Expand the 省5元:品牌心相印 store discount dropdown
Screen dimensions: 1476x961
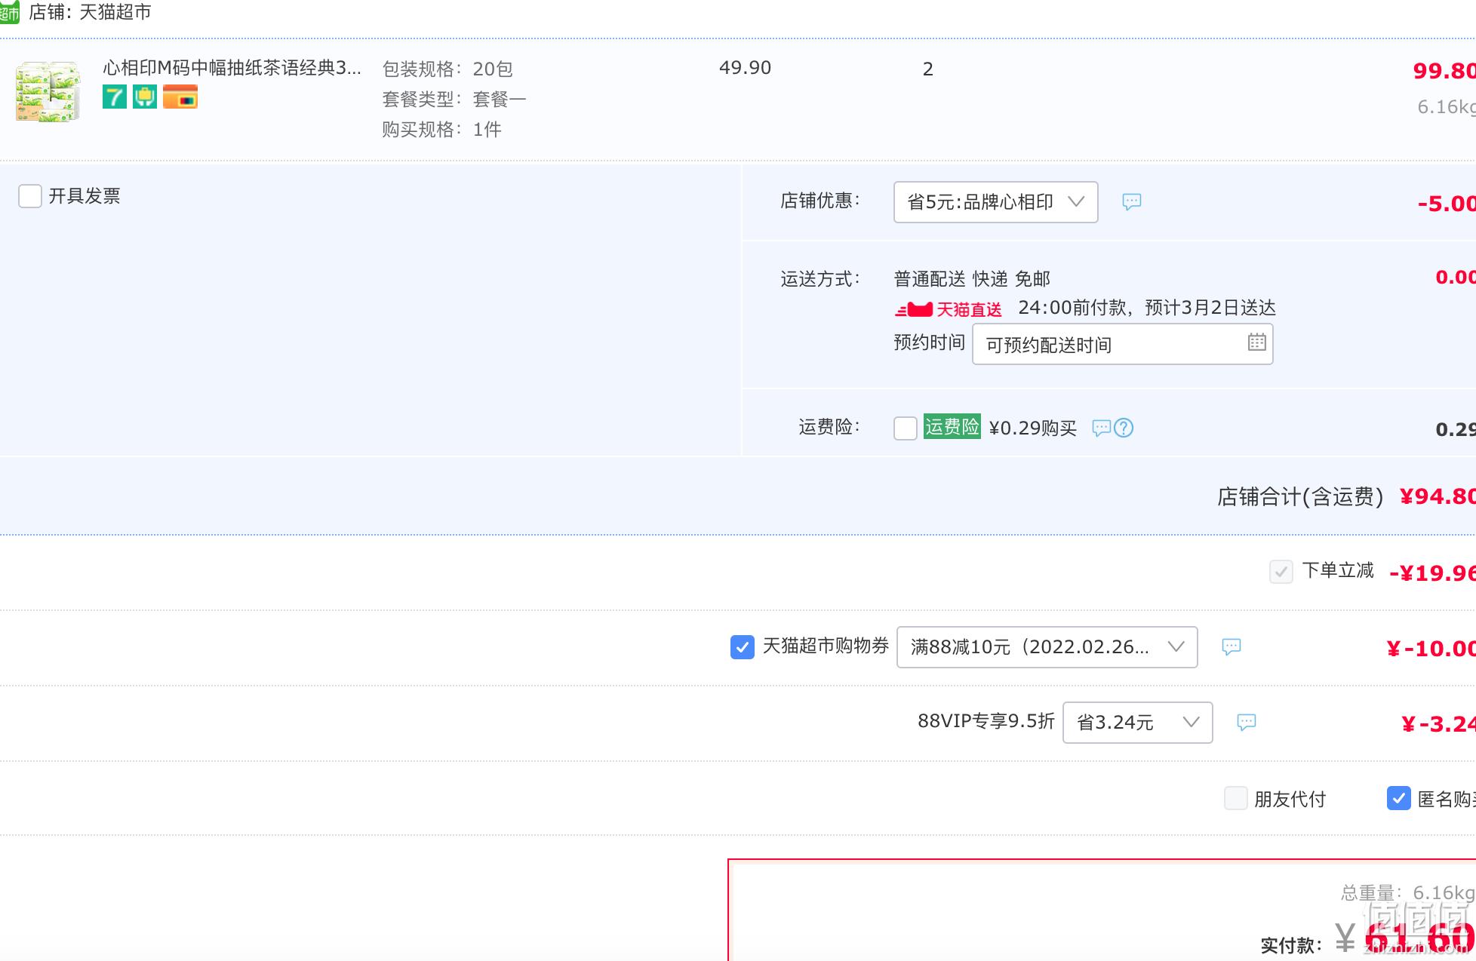995,202
